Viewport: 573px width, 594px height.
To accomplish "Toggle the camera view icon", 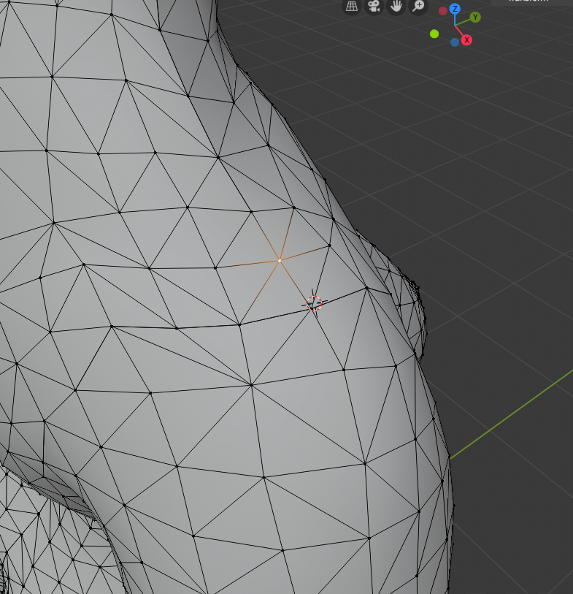I will pyautogui.click(x=374, y=7).
